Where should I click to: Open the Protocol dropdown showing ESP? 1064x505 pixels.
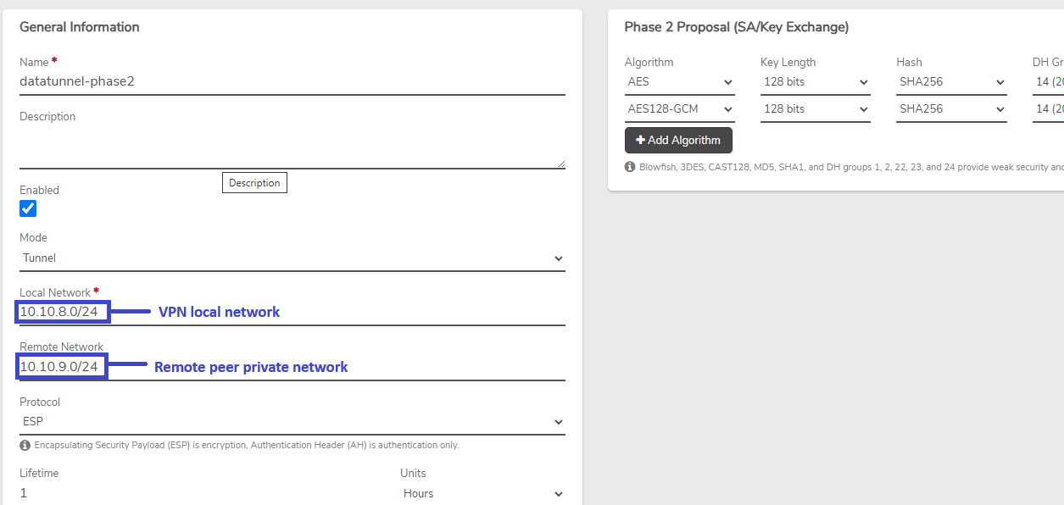pyautogui.click(x=292, y=422)
